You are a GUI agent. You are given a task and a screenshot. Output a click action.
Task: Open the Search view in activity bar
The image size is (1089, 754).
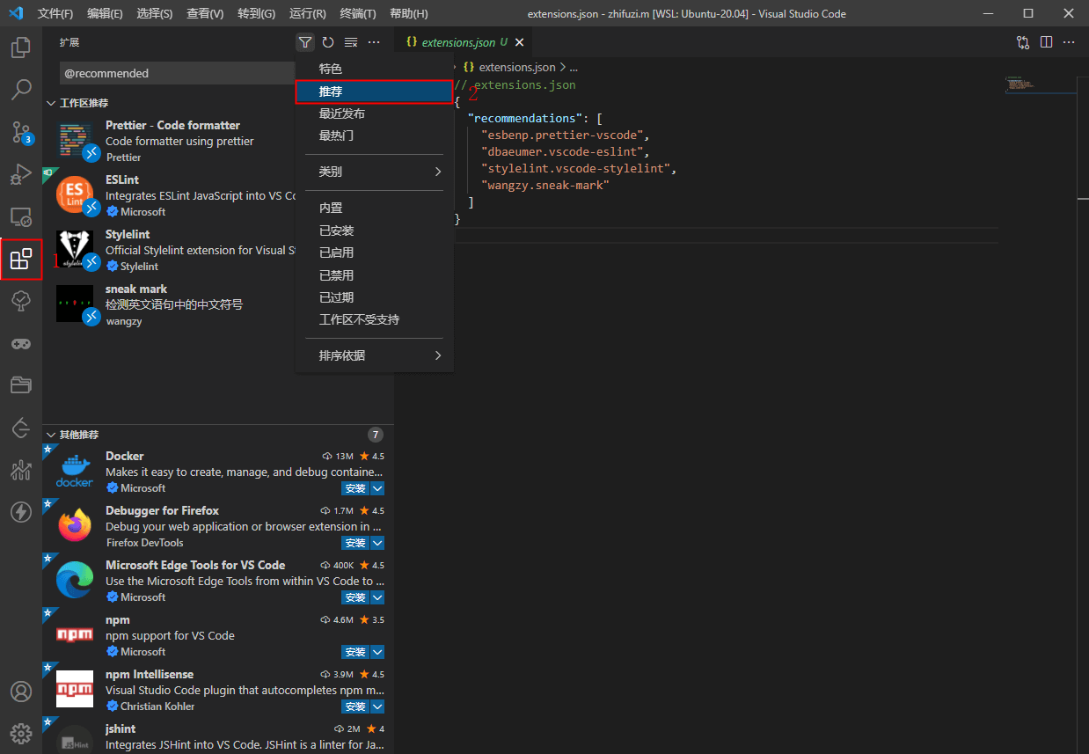coord(21,90)
